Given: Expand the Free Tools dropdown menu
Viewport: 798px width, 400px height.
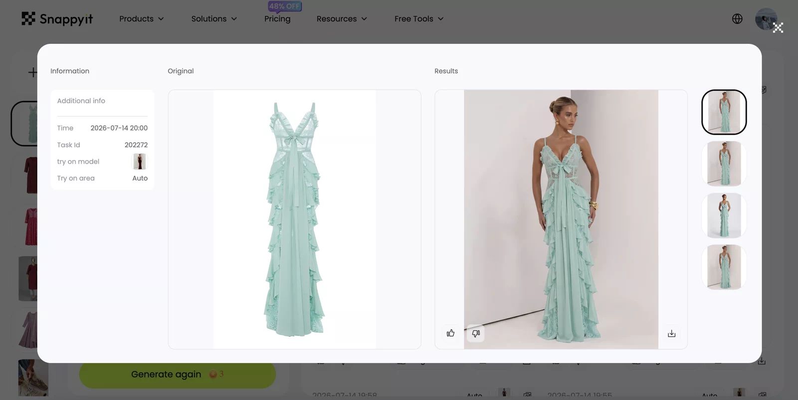Looking at the screenshot, I should 419,18.
